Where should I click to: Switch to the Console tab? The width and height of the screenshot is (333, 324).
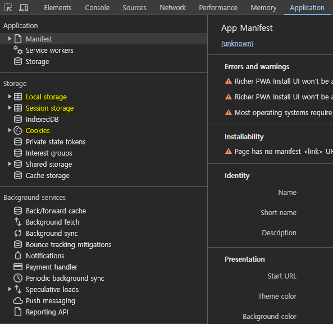click(x=97, y=8)
